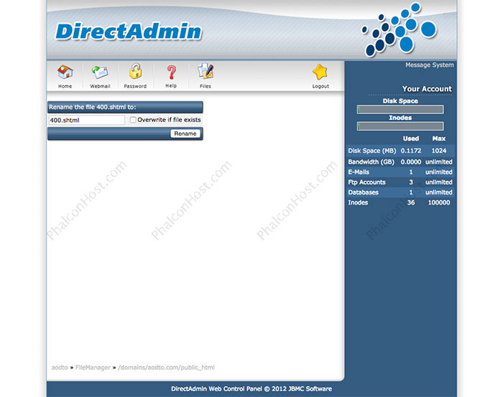Click the inodes max value 100000
The image size is (503, 397).
[x=439, y=202]
